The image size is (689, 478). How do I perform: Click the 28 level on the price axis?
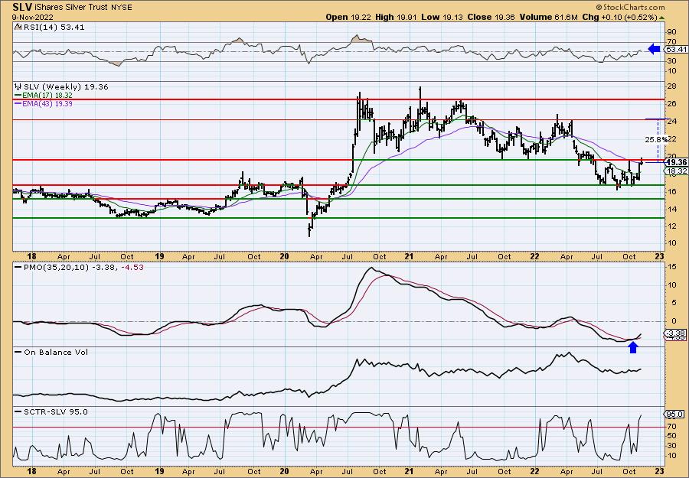[x=671, y=86]
